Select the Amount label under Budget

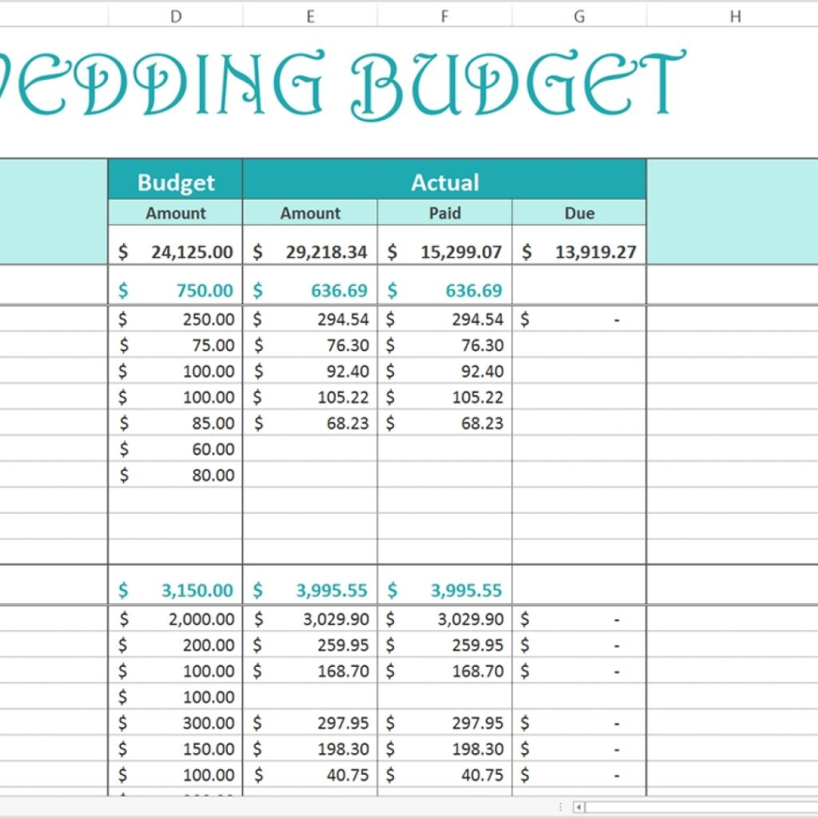tap(175, 213)
